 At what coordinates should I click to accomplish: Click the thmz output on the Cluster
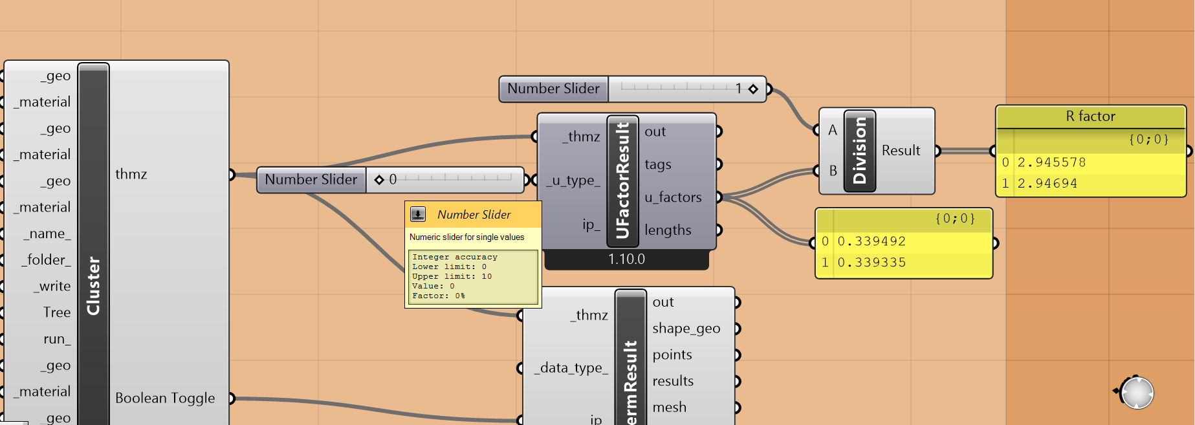[x=131, y=174]
